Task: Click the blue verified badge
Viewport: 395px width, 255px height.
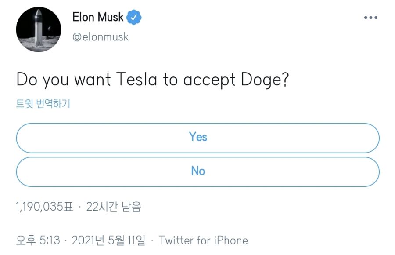Action: 134,18
